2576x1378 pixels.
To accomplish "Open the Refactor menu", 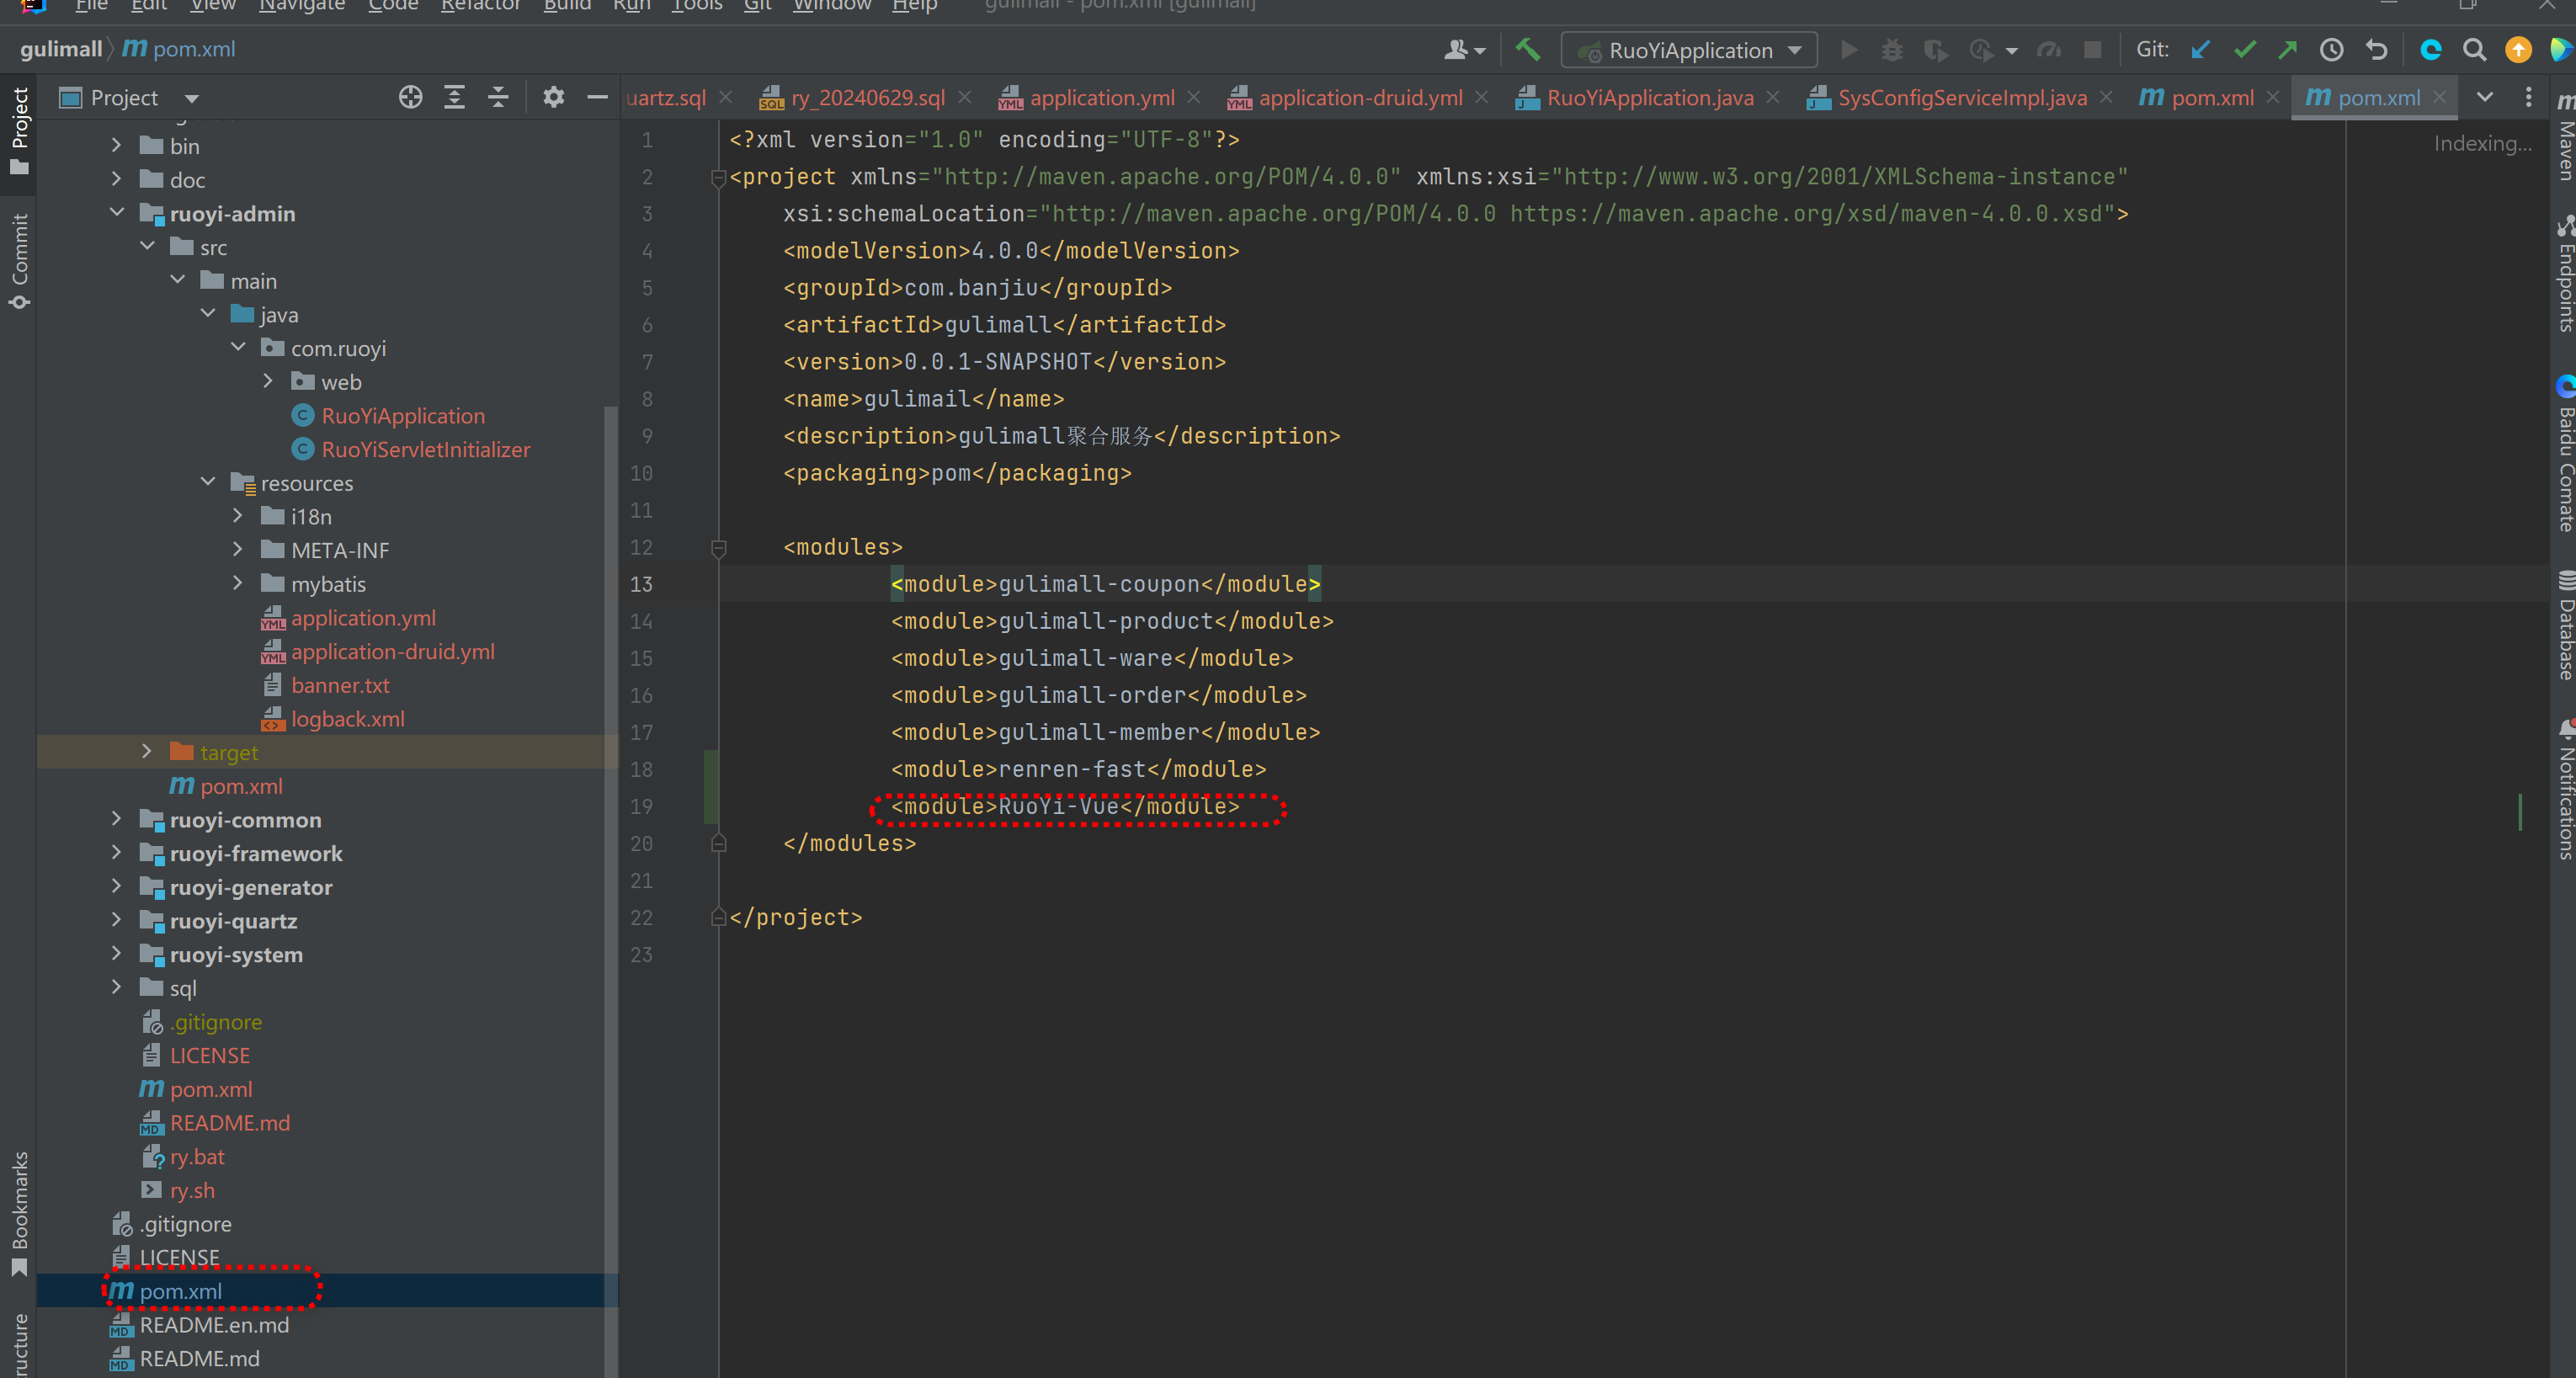I will pyautogui.click(x=480, y=6).
